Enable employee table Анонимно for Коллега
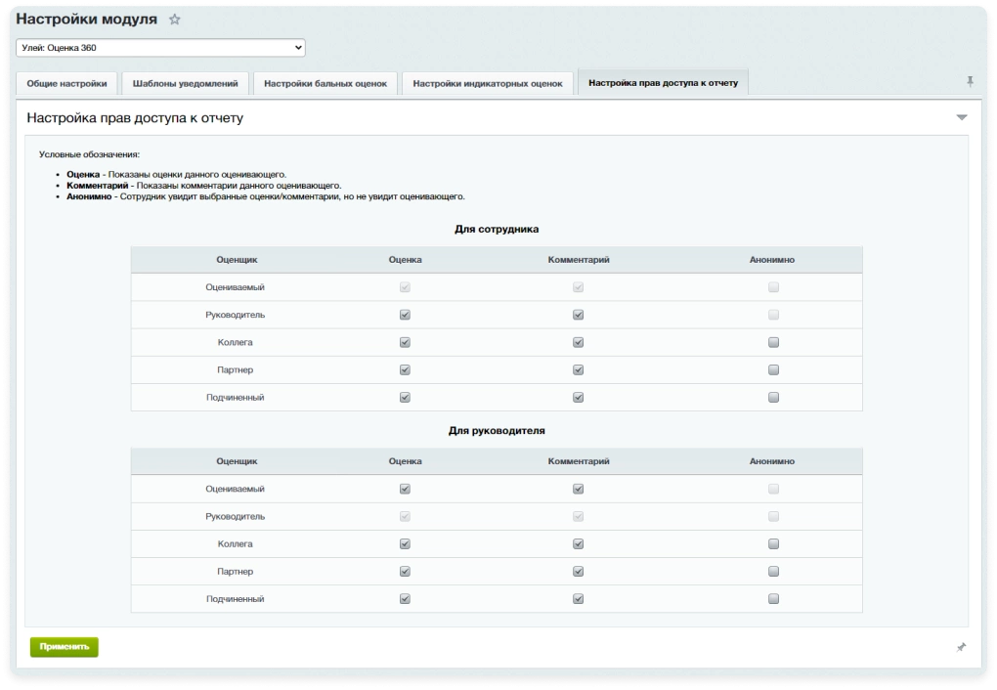 (x=773, y=342)
